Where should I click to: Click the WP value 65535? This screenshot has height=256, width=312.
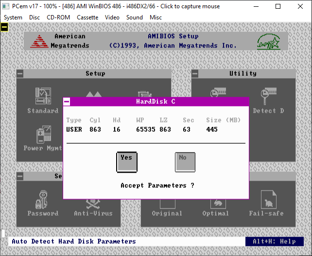point(146,130)
